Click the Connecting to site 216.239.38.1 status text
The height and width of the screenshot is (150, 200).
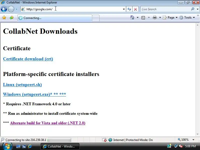pyautogui.click(x=26, y=140)
